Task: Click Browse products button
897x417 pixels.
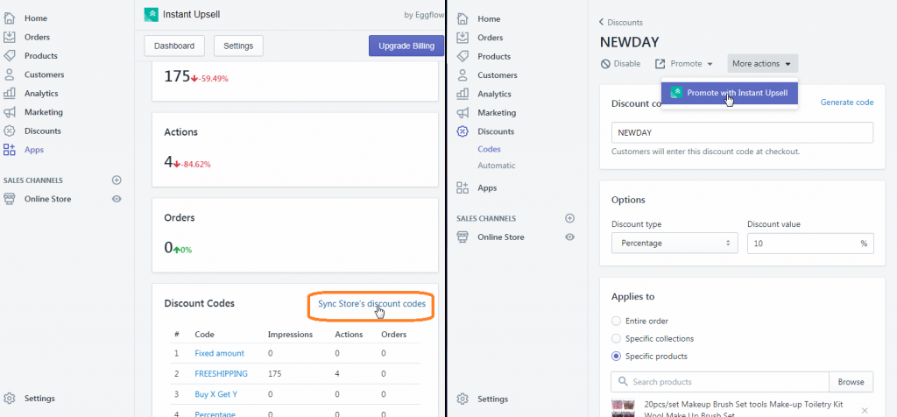Action: pos(851,382)
